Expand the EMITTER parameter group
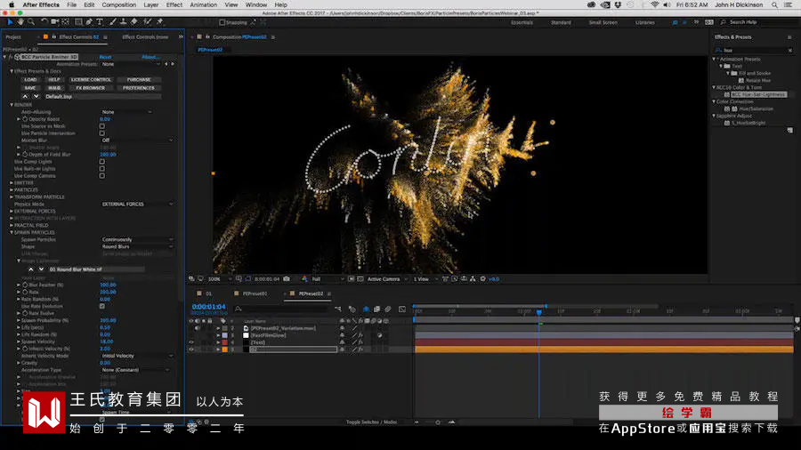801x450 pixels. [x=12, y=182]
